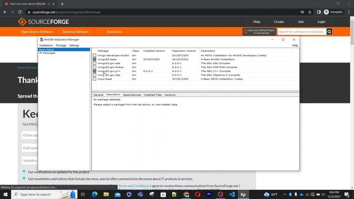Click the SourceForge search input field

click(x=302, y=32)
